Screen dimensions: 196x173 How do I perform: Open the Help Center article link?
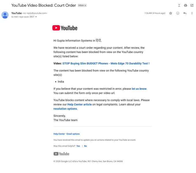tap(80, 104)
